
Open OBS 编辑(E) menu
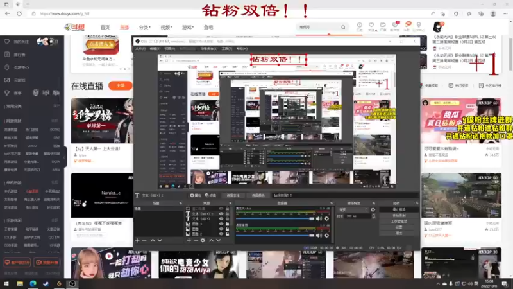point(155,49)
